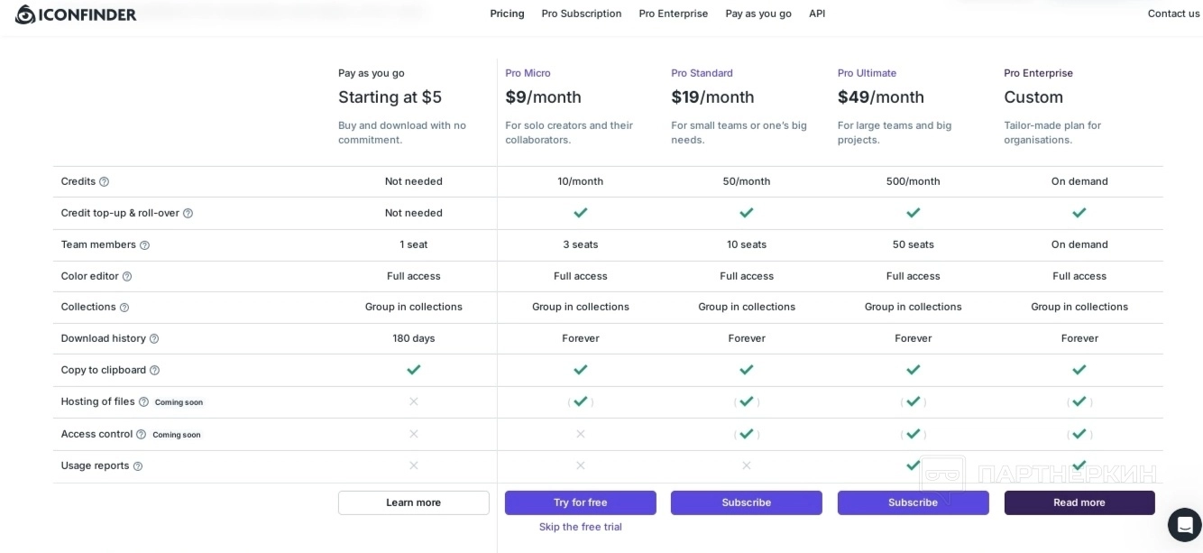Go to Pro Subscription in navigation
This screenshot has width=1203, height=553.
[582, 14]
